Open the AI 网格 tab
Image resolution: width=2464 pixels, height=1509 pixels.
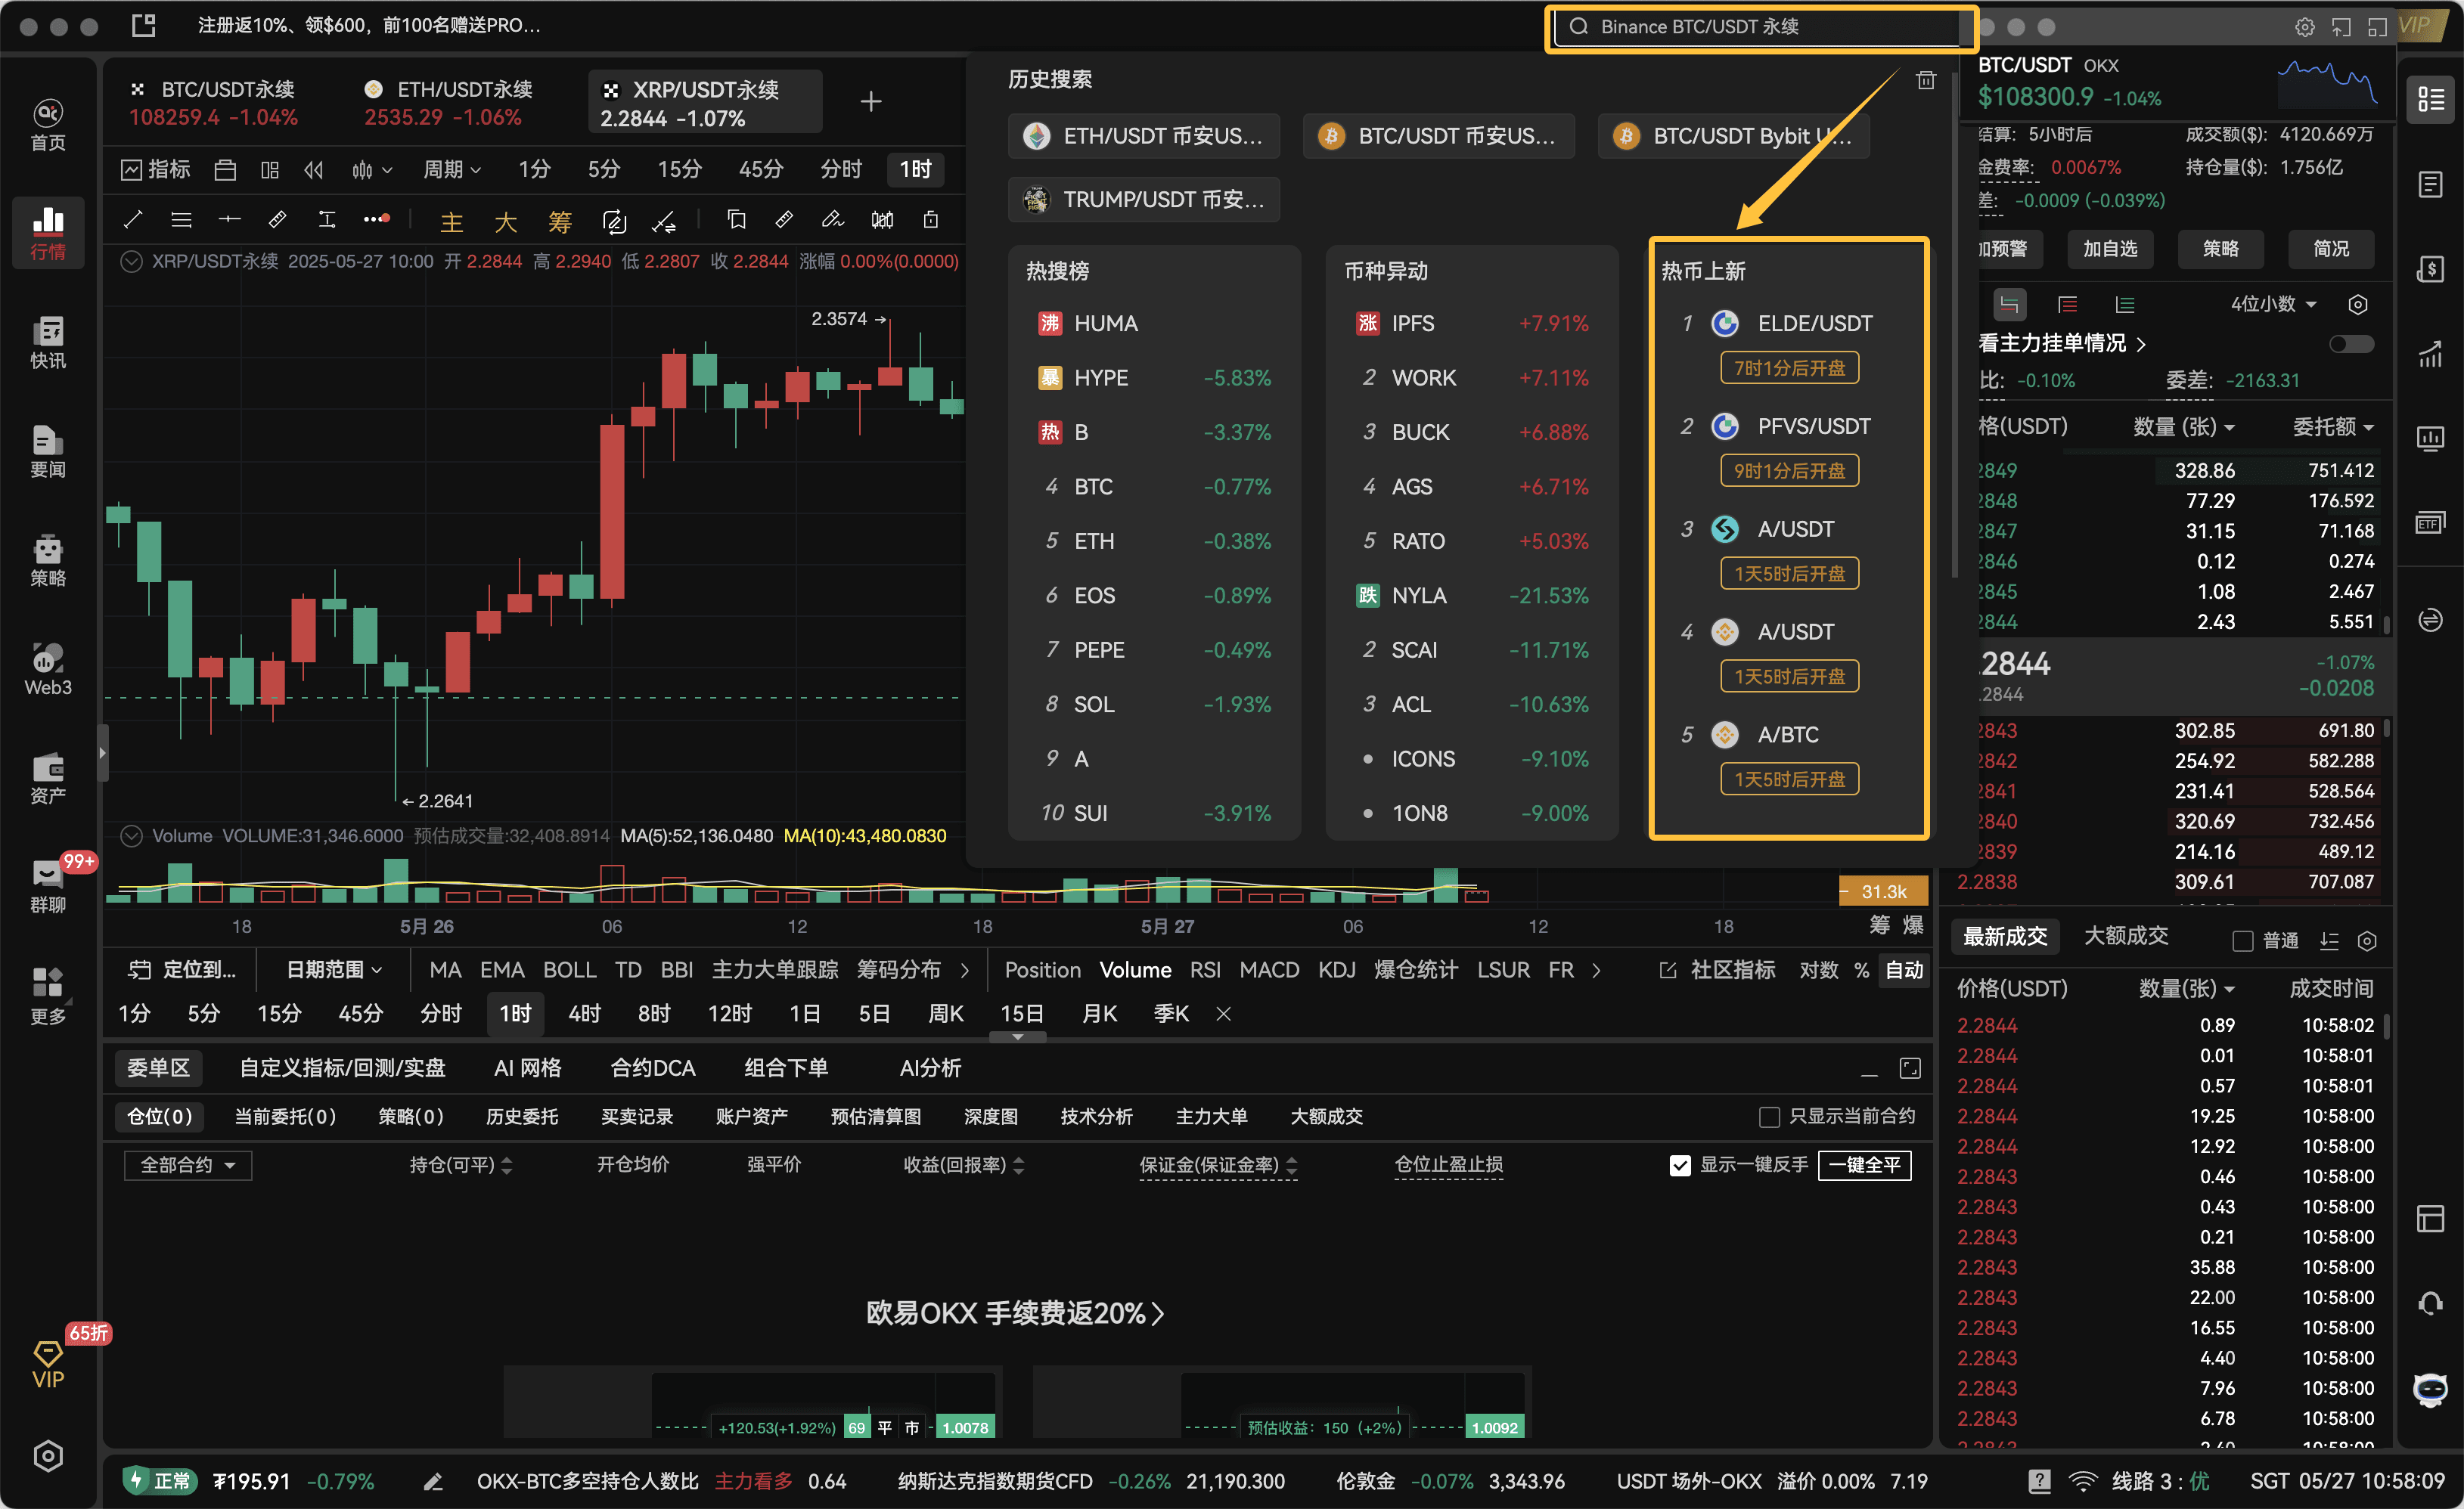pyautogui.click(x=528, y=1068)
